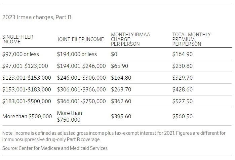Click the $164.90 total premium cell

[x=183, y=54]
